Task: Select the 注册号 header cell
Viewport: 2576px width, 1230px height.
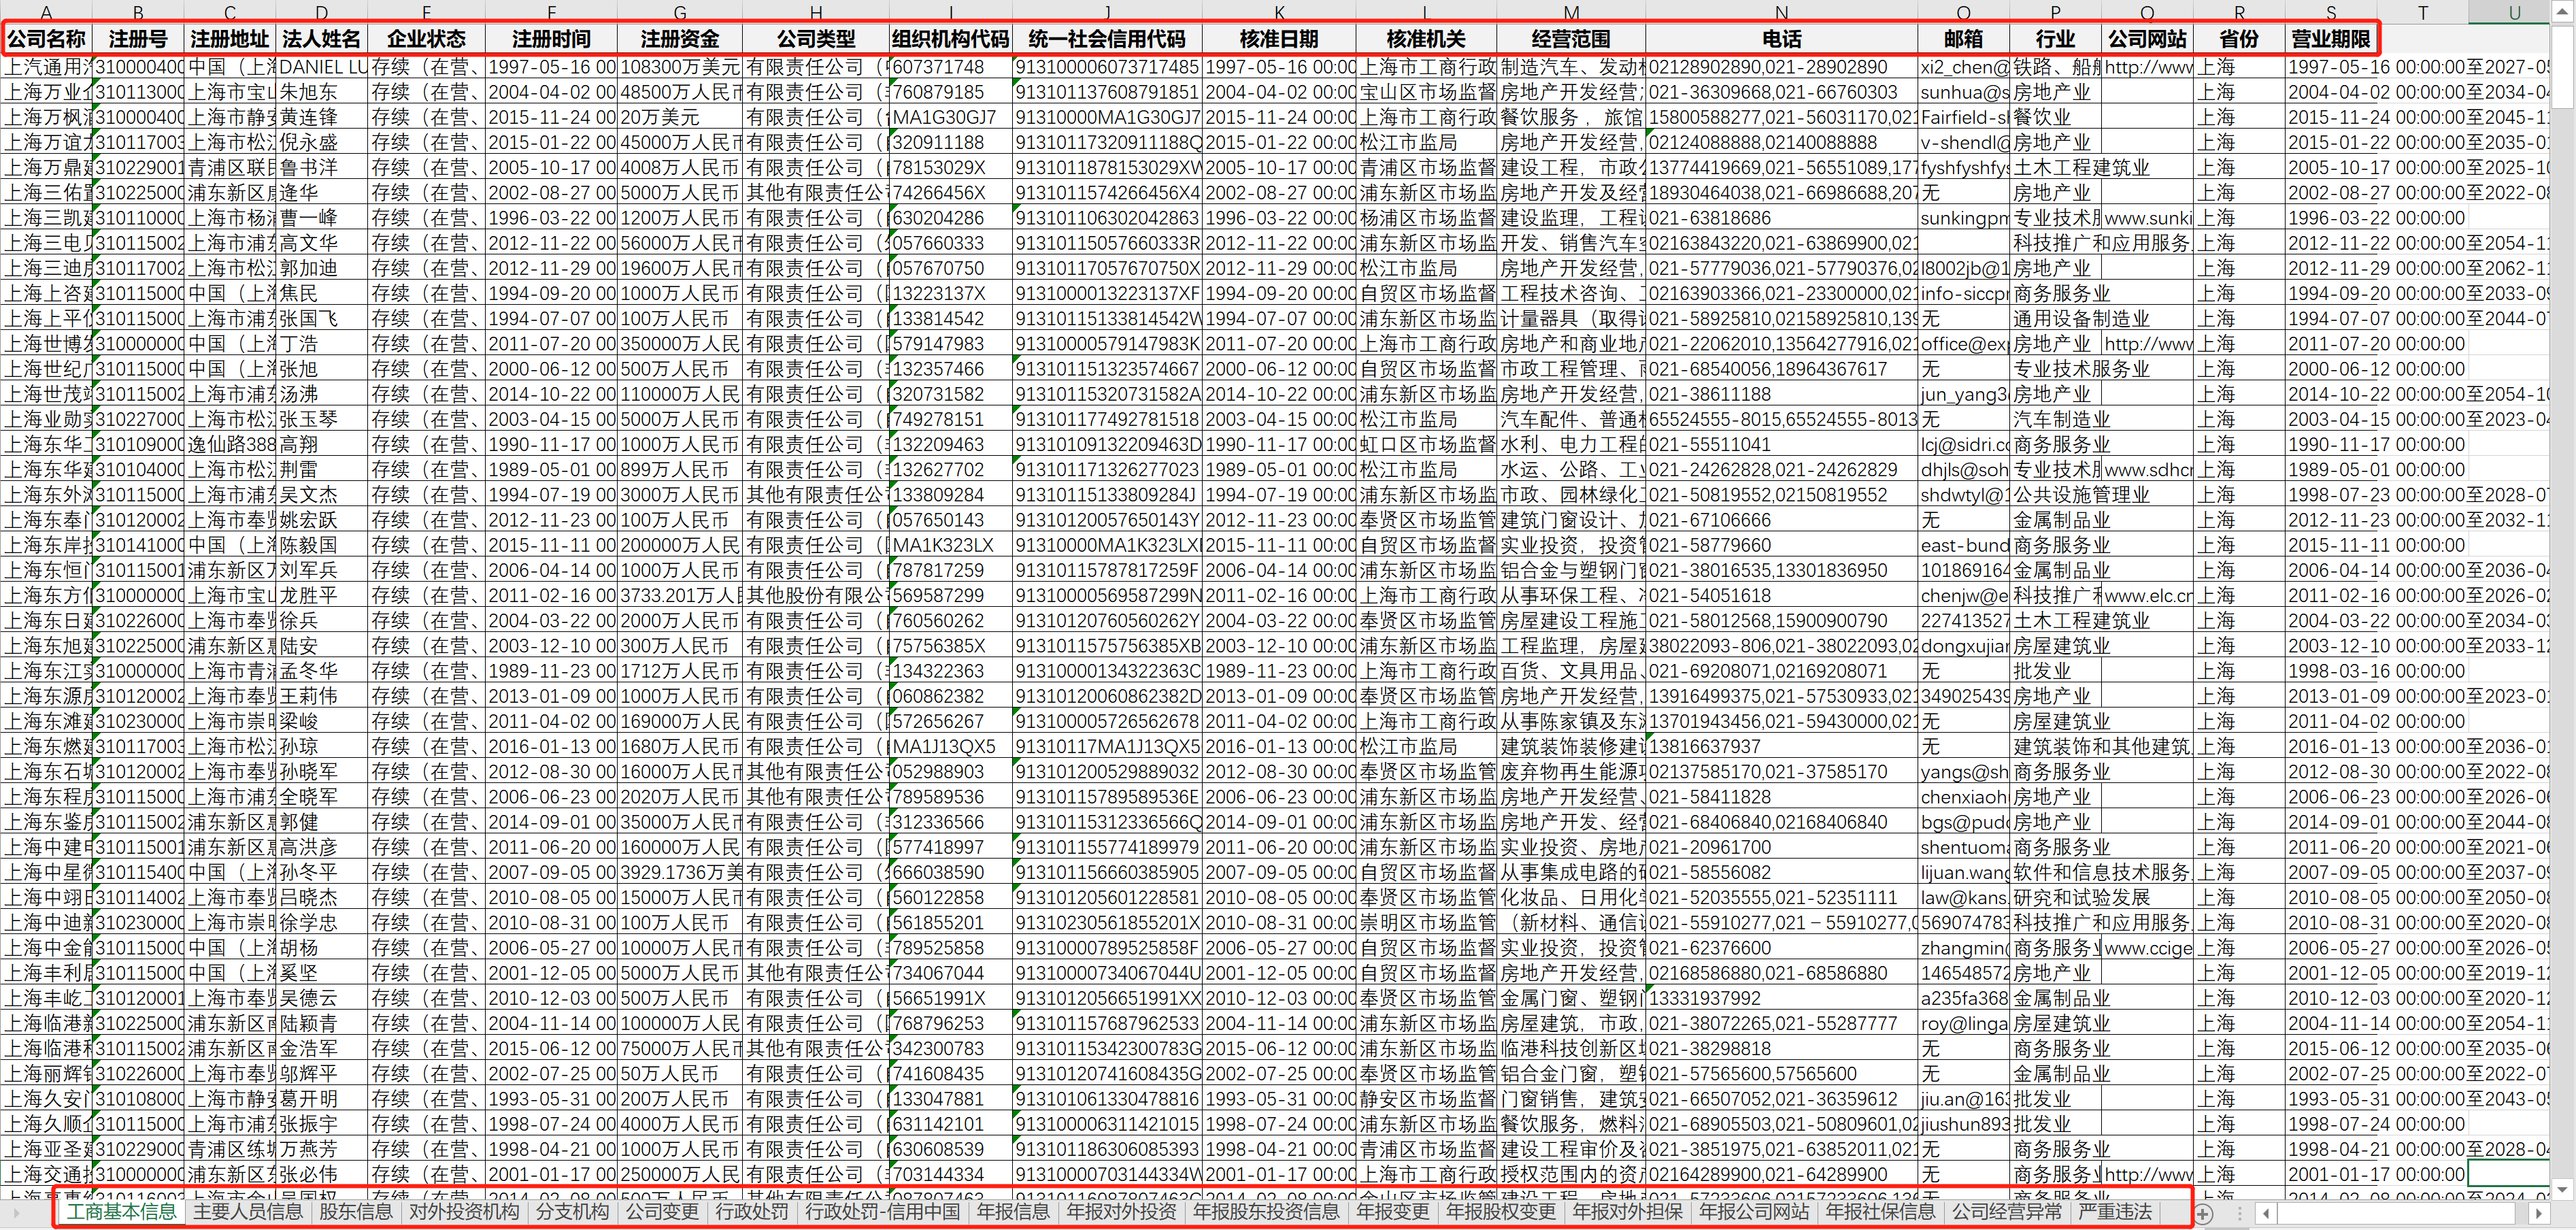Action: tap(138, 39)
